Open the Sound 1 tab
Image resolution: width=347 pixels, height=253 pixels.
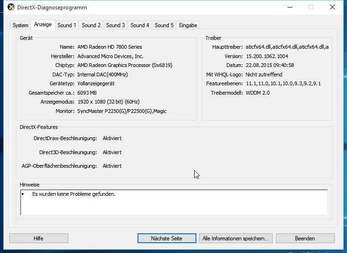click(67, 25)
